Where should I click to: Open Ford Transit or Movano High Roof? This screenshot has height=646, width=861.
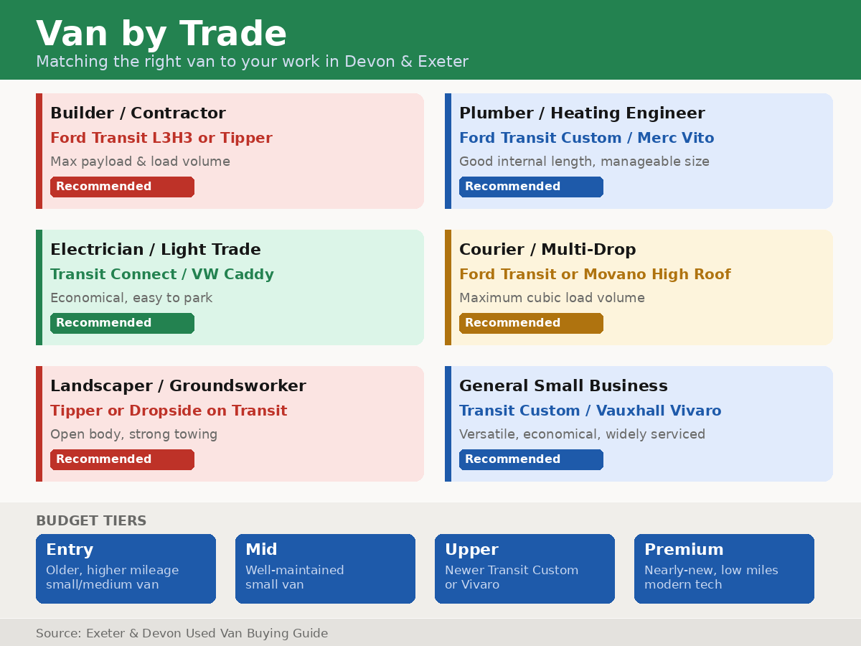[x=595, y=274]
